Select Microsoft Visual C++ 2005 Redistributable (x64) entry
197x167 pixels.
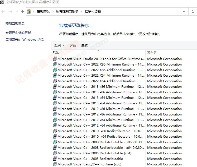point(94,153)
